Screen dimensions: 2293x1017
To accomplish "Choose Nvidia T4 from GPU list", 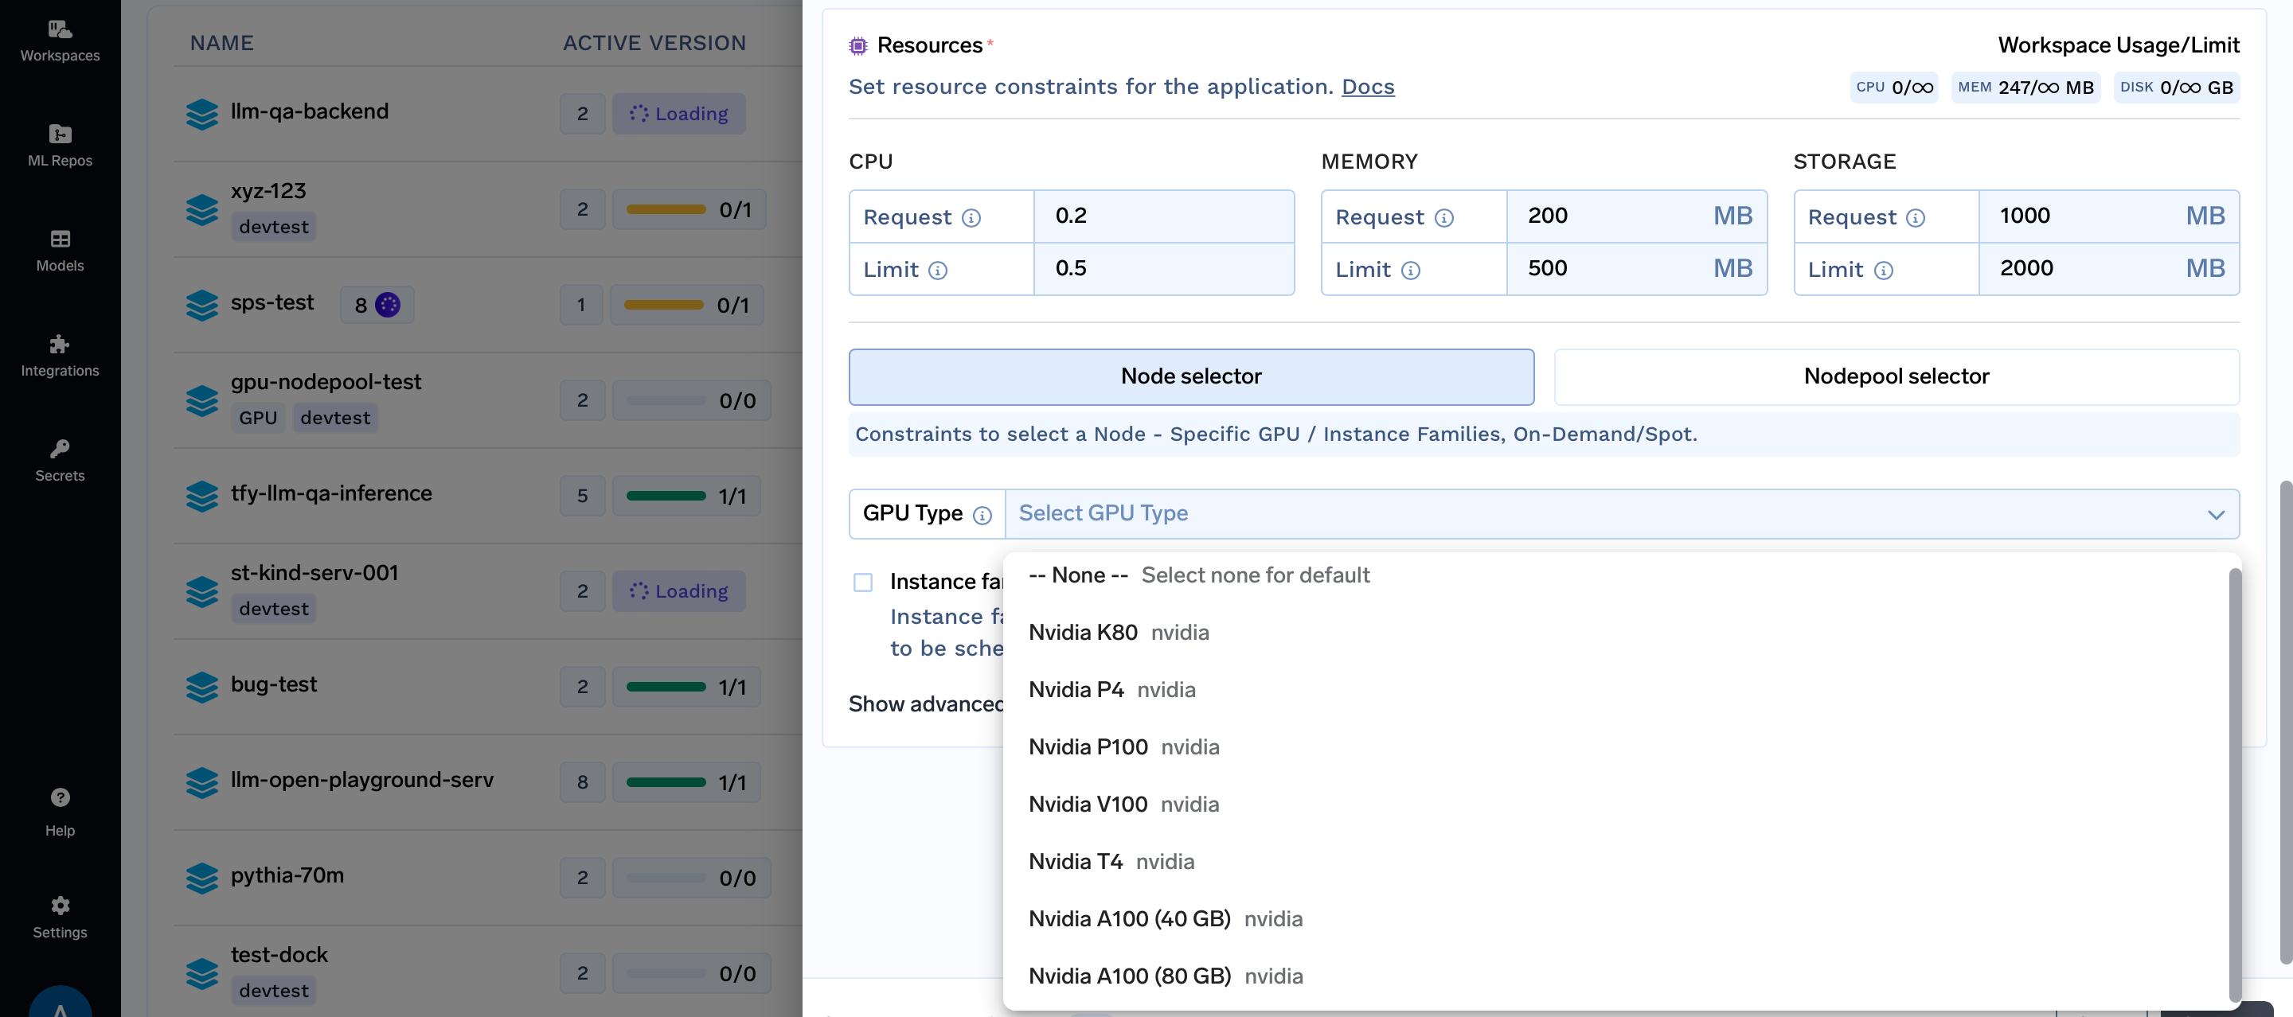I will click(1076, 860).
